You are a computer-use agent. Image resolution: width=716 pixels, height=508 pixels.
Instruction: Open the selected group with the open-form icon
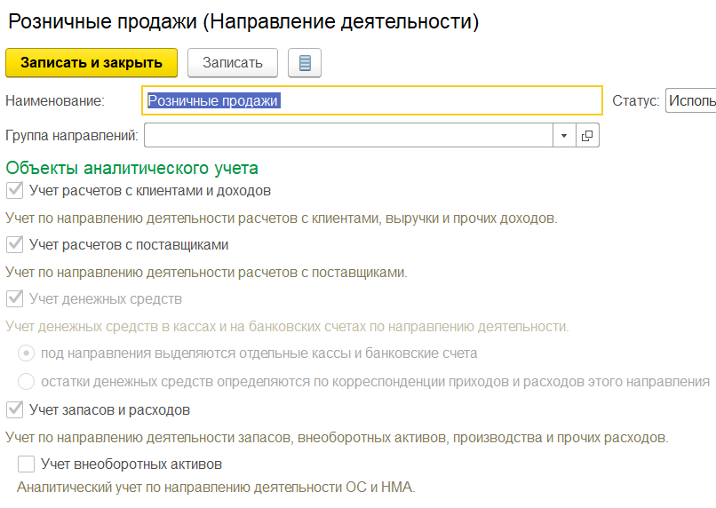point(587,135)
